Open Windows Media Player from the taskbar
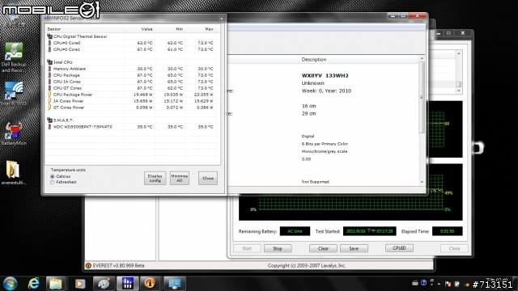Image resolution: width=518 pixels, height=291 pixels. coord(79,284)
